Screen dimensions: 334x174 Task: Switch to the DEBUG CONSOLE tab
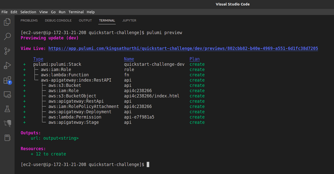58,20
